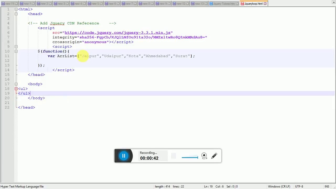Screen dimensions: 336x189
Task: Click Hyper Text Markup Language file label
Action: point(22,186)
